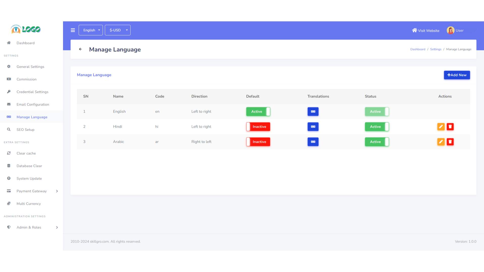Image resolution: width=484 pixels, height=272 pixels.
Task: Open General Settings in sidebar
Action: click(31, 67)
